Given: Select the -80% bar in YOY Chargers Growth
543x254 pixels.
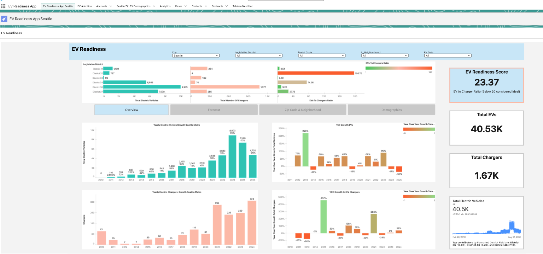Looking at the screenshot, I should click(x=306, y=236).
